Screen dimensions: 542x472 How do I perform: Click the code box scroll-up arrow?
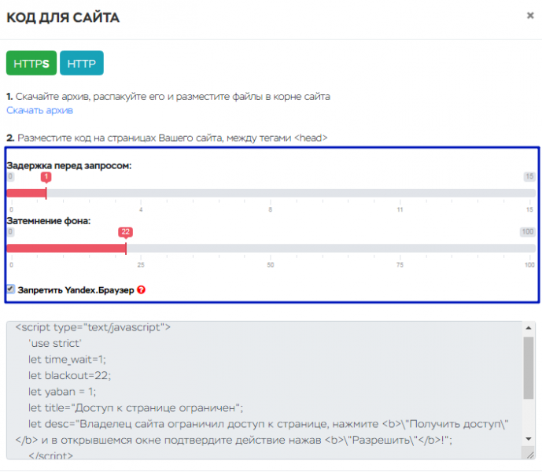pyautogui.click(x=529, y=327)
